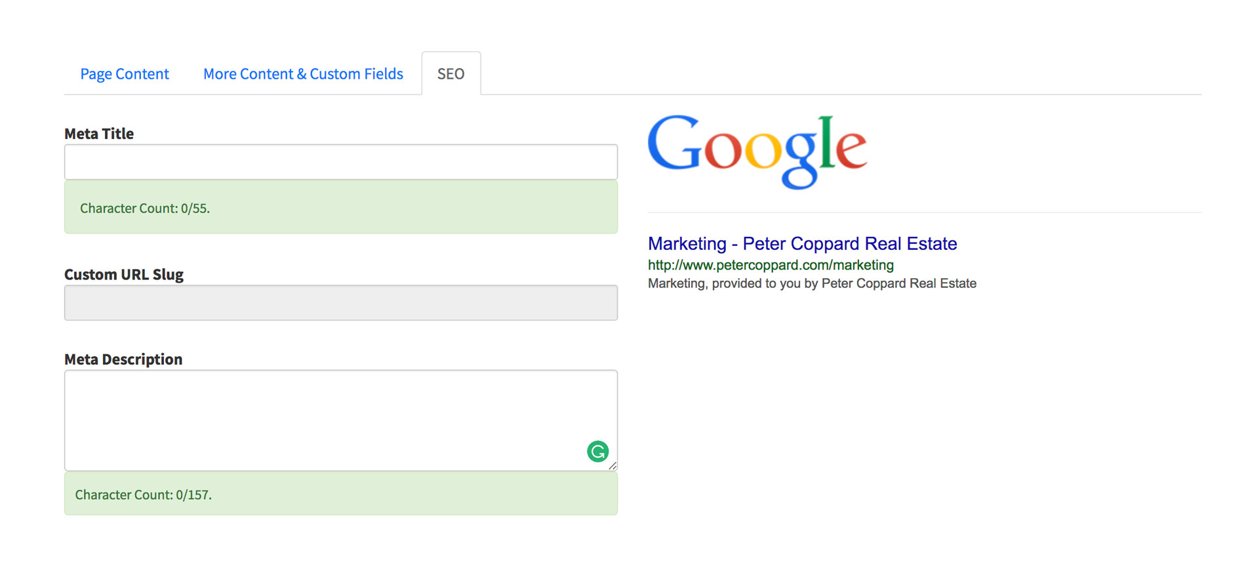The width and height of the screenshot is (1246, 574).
Task: Click the 0/55 character count box
Action: point(341,208)
